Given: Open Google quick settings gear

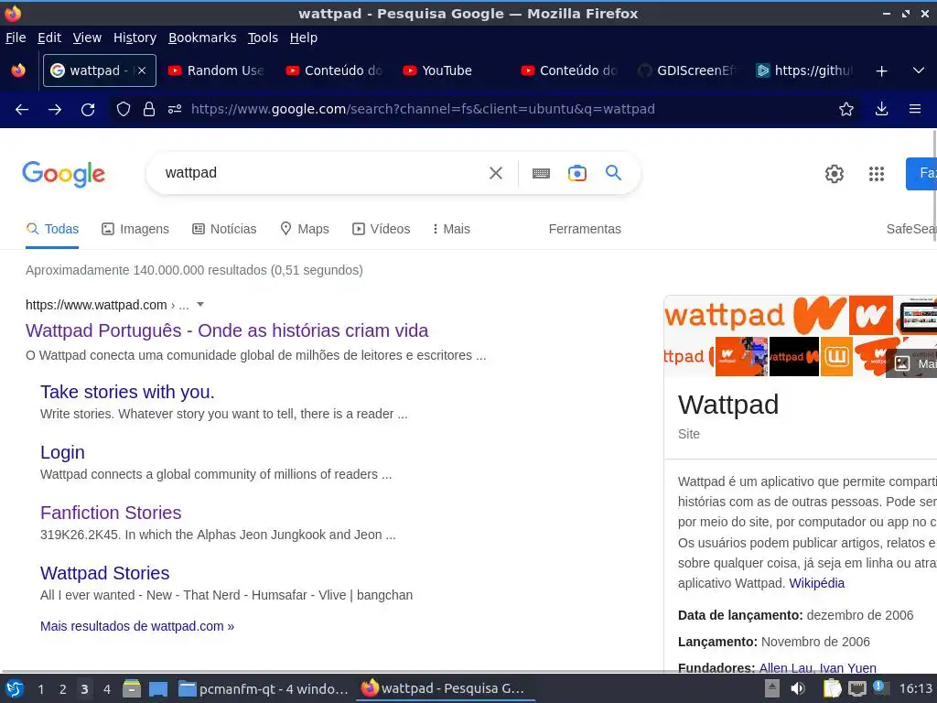Looking at the screenshot, I should 835,174.
